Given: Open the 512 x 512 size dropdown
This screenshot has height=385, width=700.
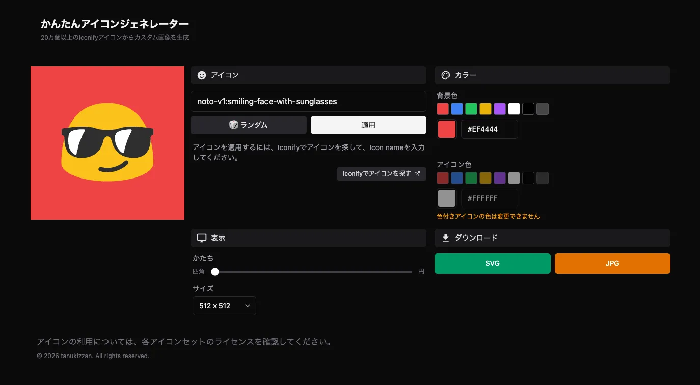Looking at the screenshot, I should tap(224, 306).
